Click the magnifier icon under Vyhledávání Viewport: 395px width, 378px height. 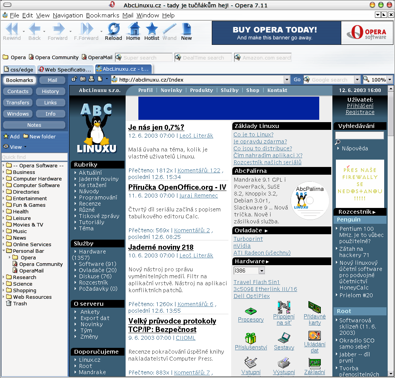click(x=337, y=142)
